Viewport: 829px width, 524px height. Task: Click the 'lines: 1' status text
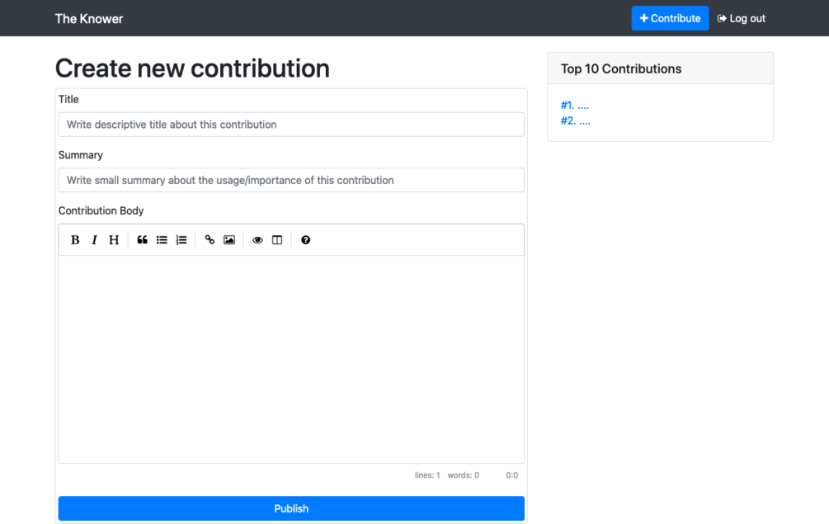coord(427,475)
